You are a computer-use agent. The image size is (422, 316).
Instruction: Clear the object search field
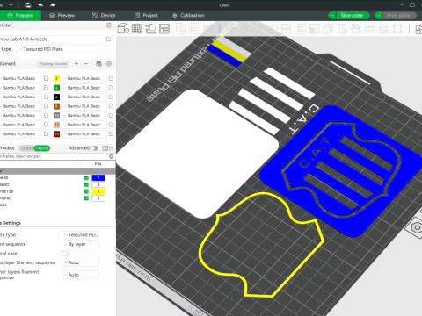(x=112, y=156)
